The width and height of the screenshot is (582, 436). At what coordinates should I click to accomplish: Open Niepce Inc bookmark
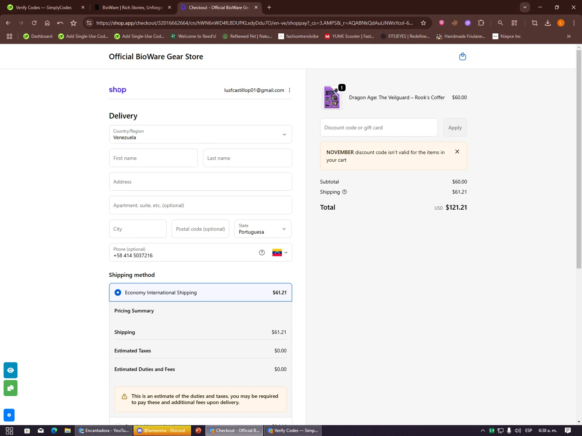point(507,36)
